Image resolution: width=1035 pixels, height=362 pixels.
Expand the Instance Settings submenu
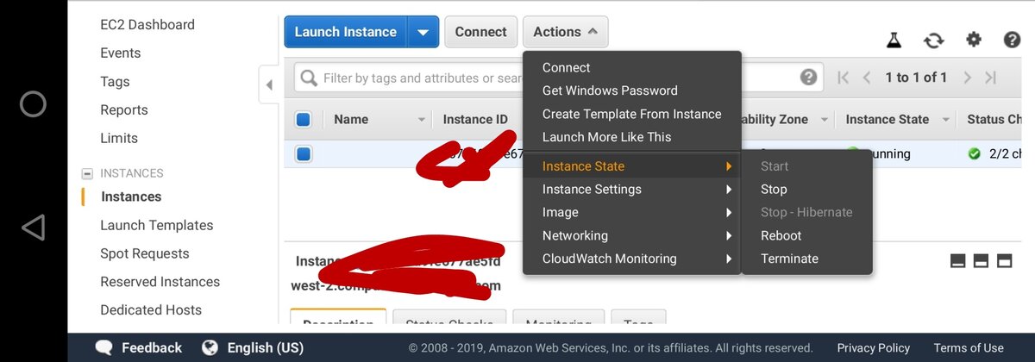pos(632,190)
